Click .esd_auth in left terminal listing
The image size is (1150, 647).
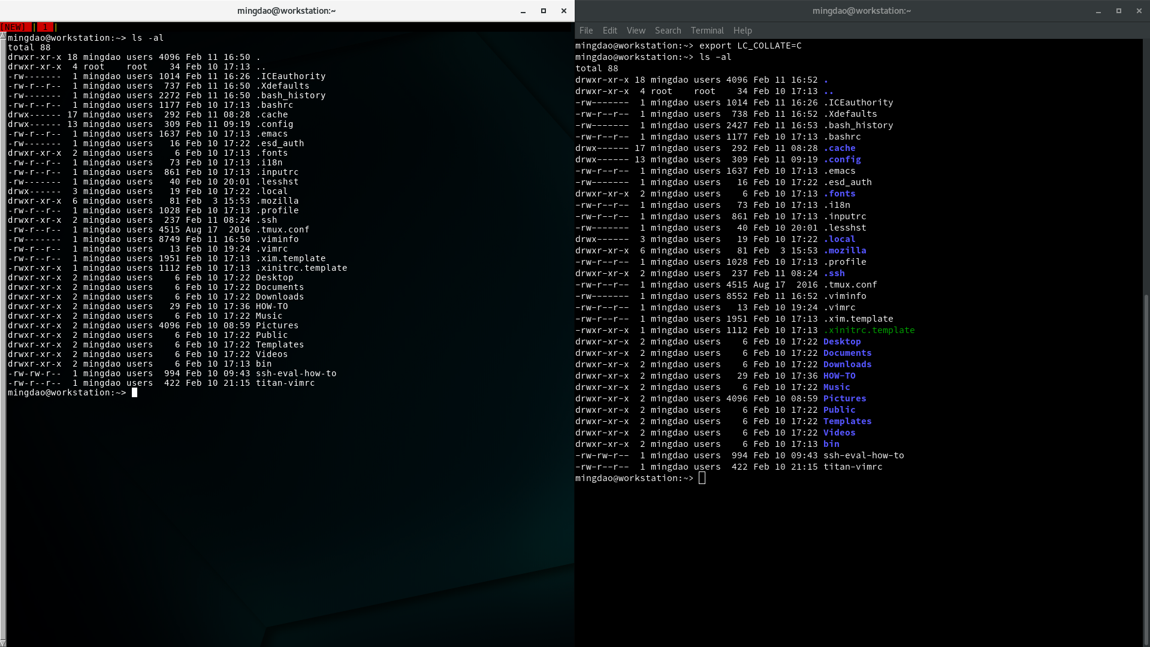[x=280, y=143]
